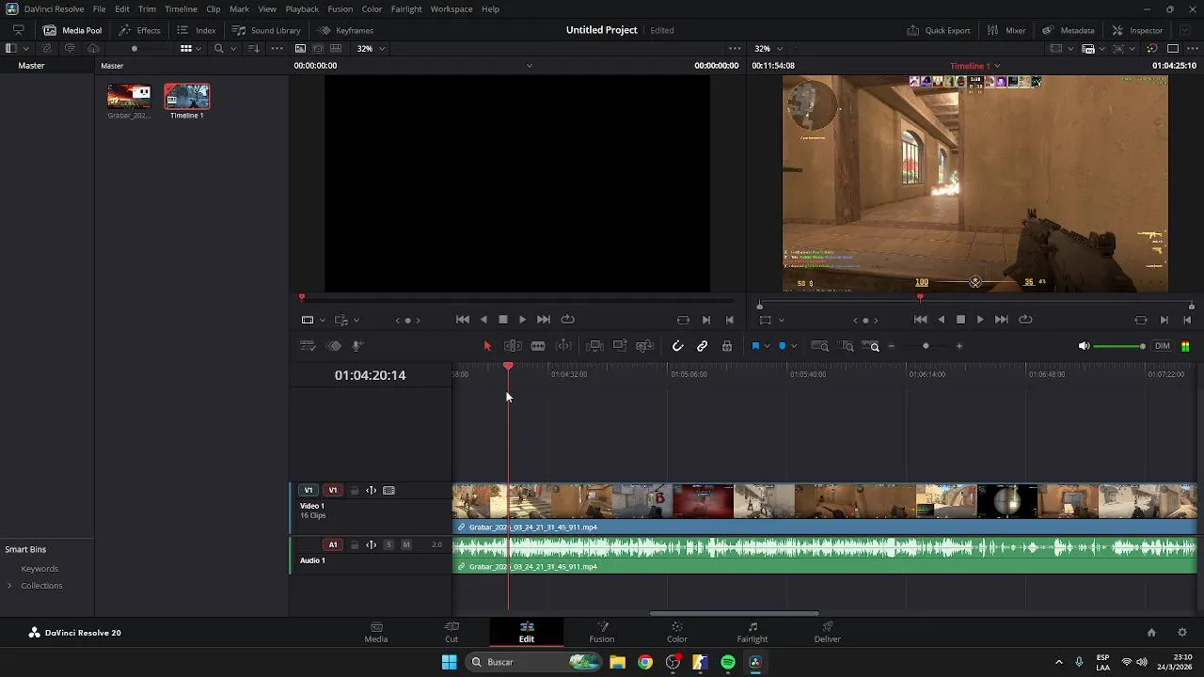Expand the Collections smart bin

point(9,586)
